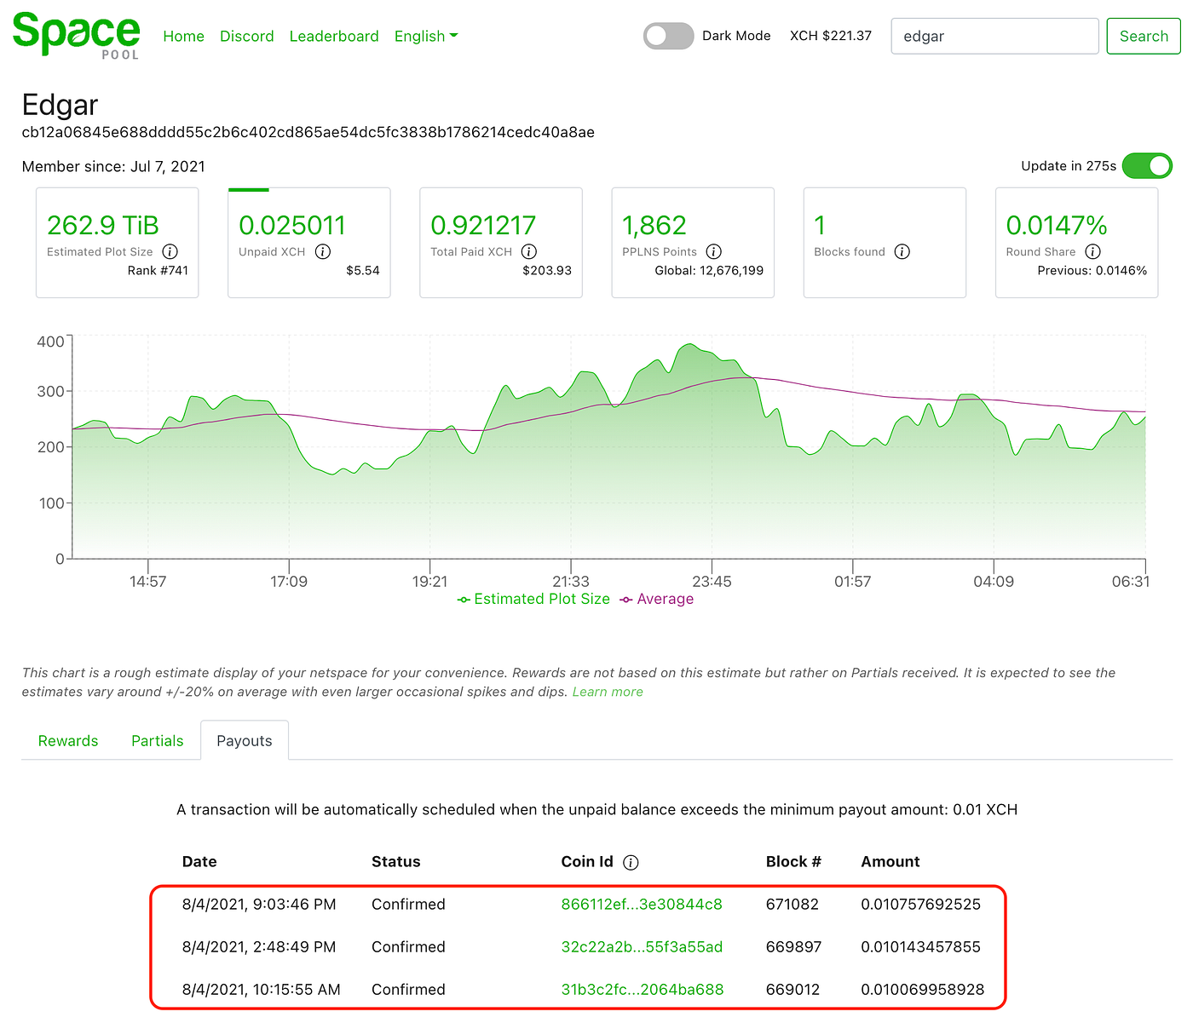The height and width of the screenshot is (1023, 1193).
Task: Click Confirmed status for block 671082
Action: pyautogui.click(x=408, y=904)
